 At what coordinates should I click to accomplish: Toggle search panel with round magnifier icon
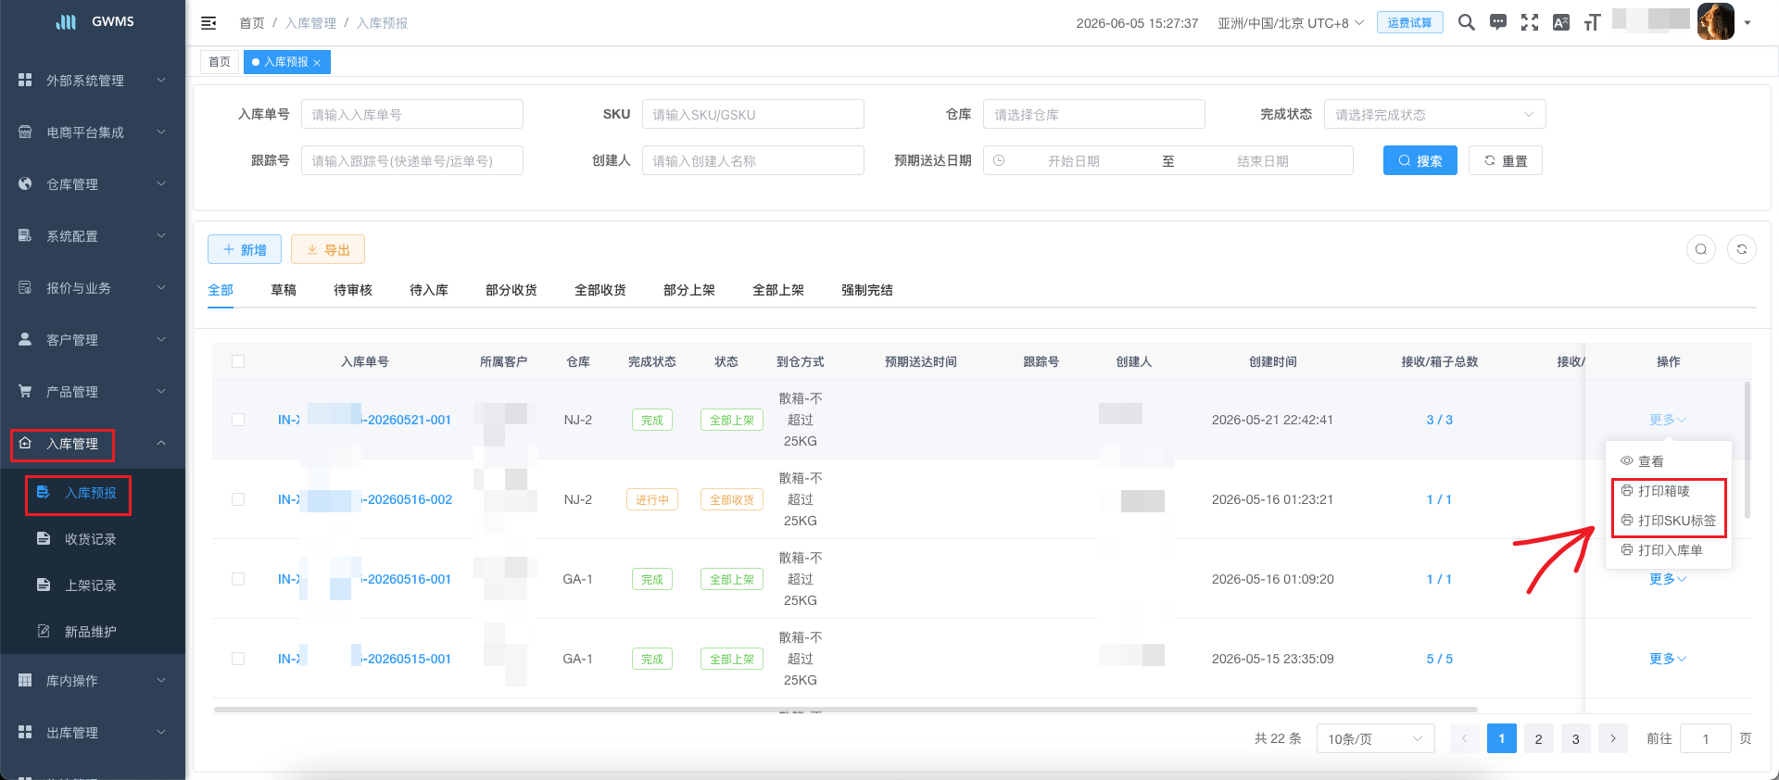pyautogui.click(x=1701, y=249)
